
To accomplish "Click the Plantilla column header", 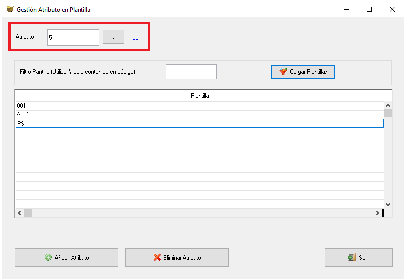I will tap(200, 96).
